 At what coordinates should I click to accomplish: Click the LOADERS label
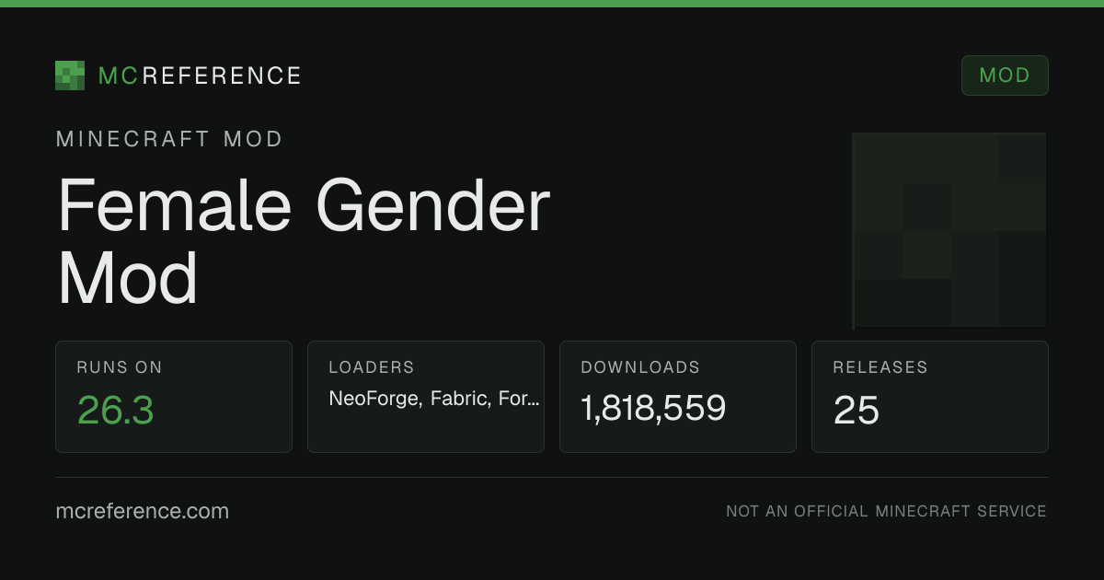(x=372, y=367)
